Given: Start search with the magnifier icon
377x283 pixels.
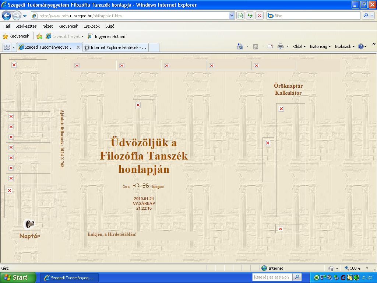Looking at the screenshot, I should click(x=366, y=16).
